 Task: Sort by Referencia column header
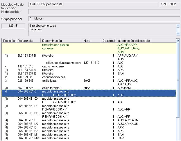[28, 41]
